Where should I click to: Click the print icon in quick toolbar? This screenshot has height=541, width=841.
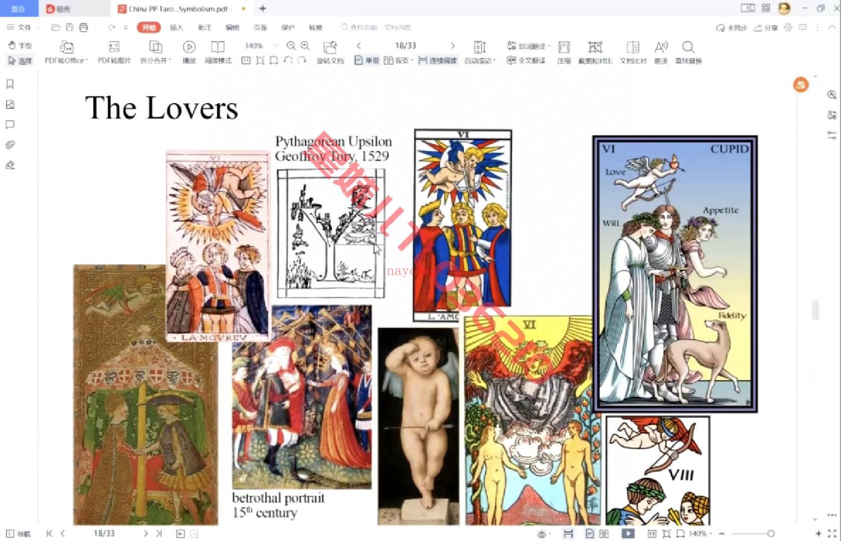[83, 28]
